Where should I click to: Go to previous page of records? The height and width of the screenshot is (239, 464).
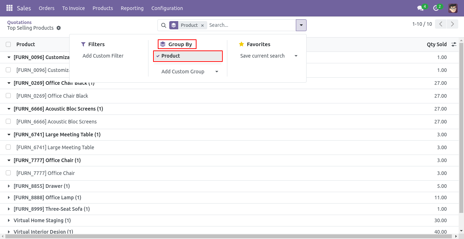[441, 24]
